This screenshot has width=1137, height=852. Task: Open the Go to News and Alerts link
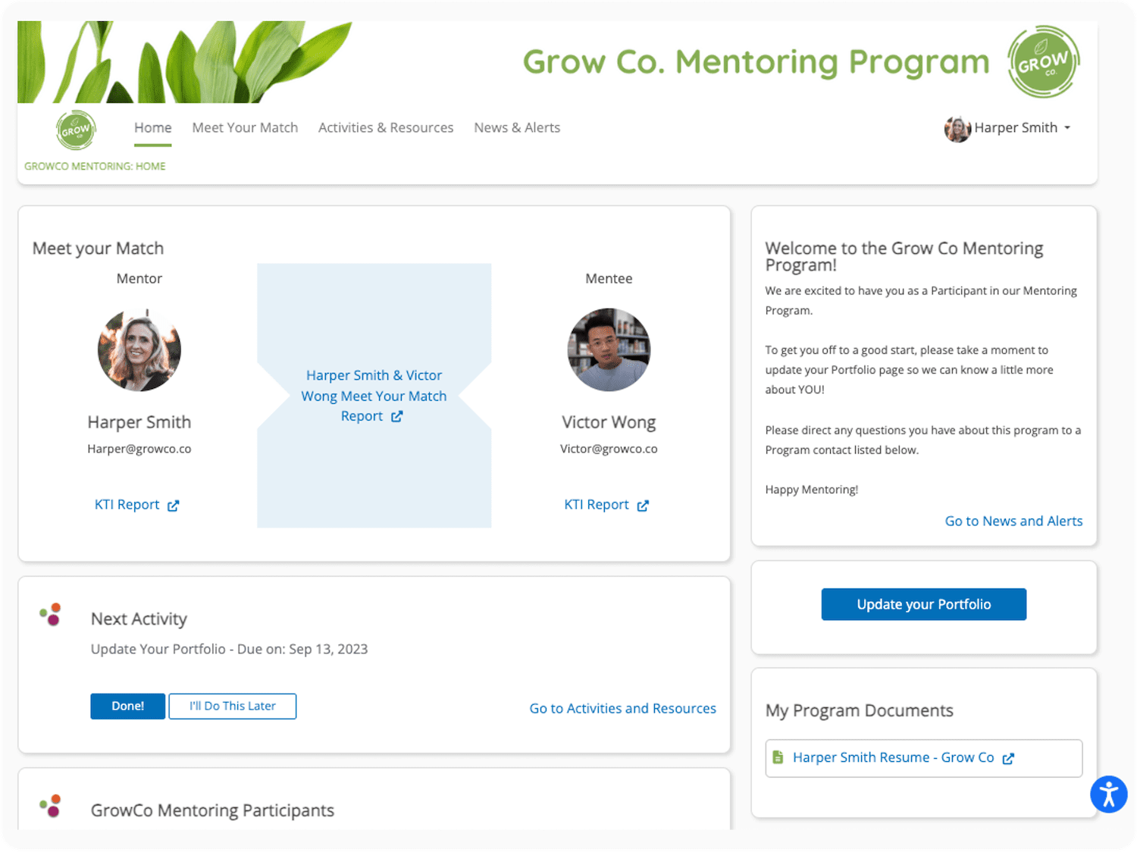(x=1013, y=521)
